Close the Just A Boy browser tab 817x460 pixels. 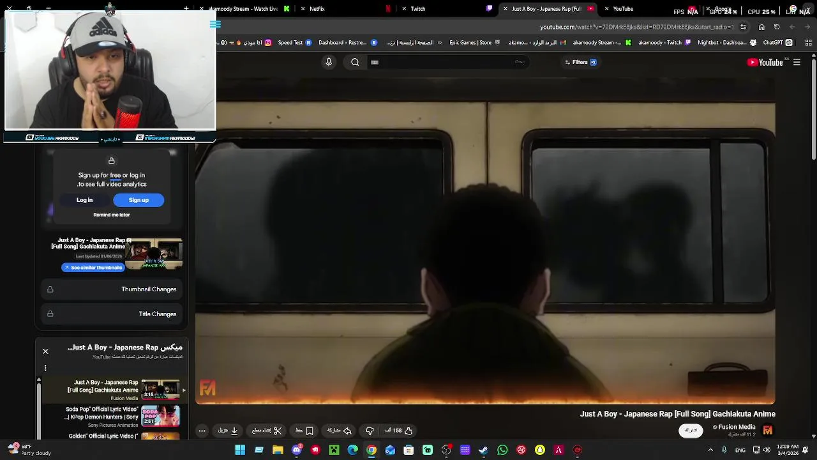pos(506,9)
